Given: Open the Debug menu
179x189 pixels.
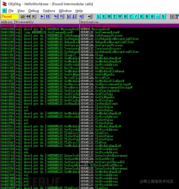Looking at the screenshot, I should click(x=34, y=11).
